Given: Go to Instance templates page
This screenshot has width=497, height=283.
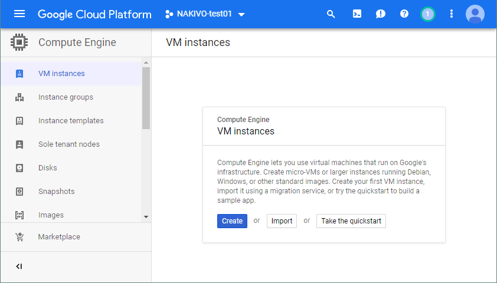Looking at the screenshot, I should pyautogui.click(x=71, y=121).
